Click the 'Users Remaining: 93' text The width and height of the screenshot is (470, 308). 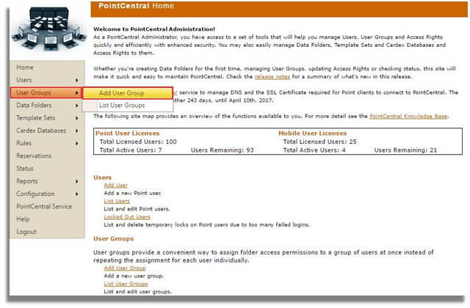(222, 150)
